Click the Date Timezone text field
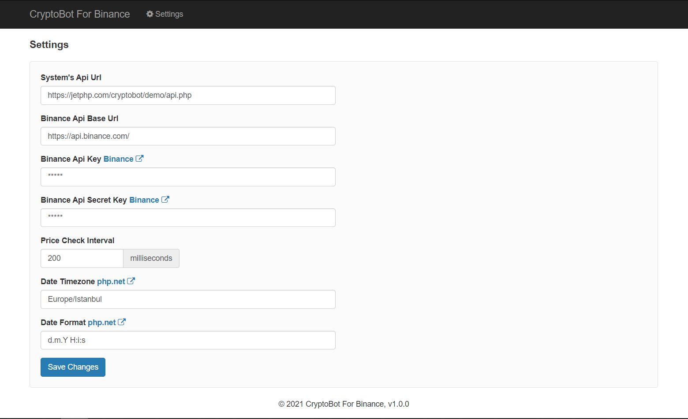 [x=188, y=299]
